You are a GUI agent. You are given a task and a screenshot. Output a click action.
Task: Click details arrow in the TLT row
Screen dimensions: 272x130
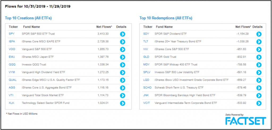[259, 42]
